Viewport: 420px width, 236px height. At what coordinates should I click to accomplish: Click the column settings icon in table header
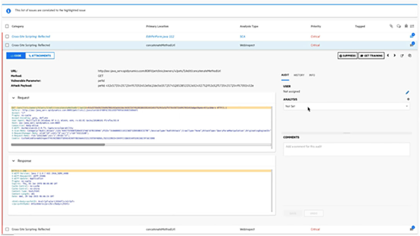click(x=412, y=26)
